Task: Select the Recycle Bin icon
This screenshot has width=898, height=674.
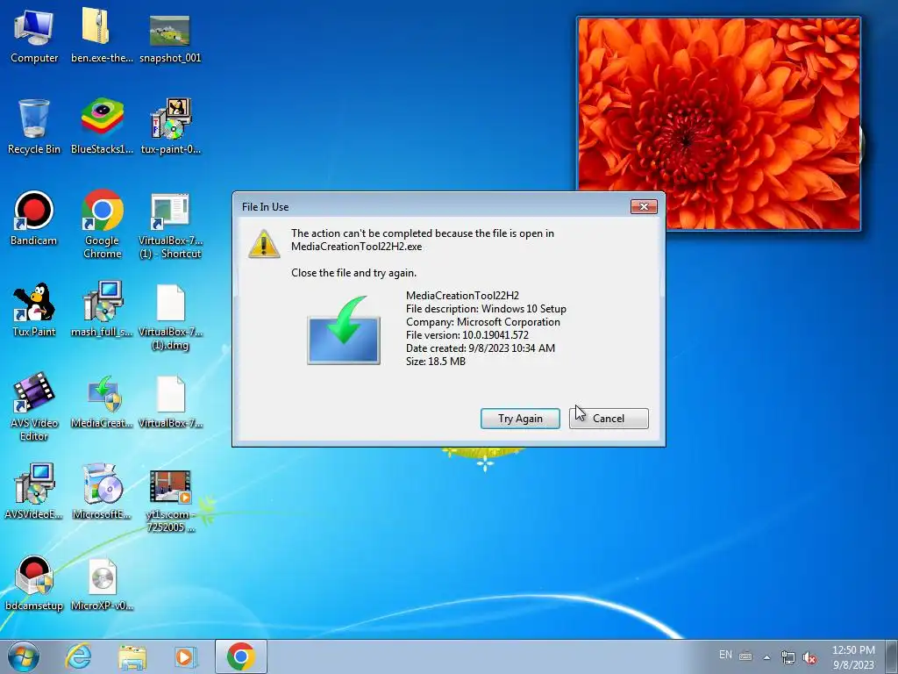Action: click(34, 126)
